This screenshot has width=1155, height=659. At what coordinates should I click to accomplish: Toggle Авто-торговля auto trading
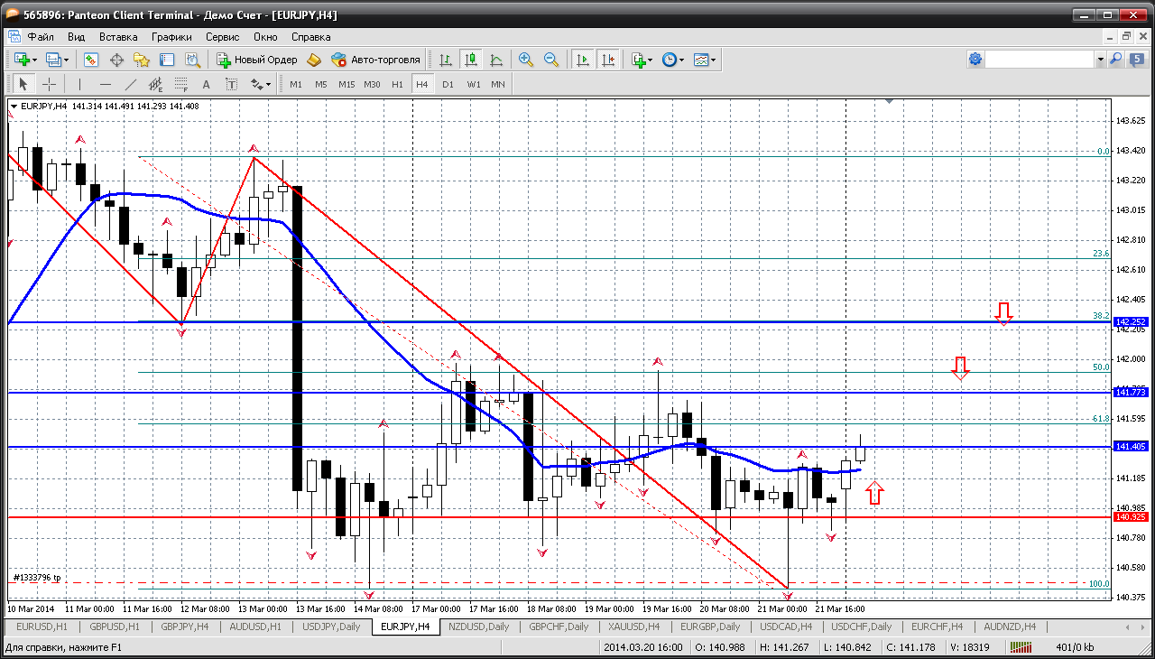(x=376, y=60)
